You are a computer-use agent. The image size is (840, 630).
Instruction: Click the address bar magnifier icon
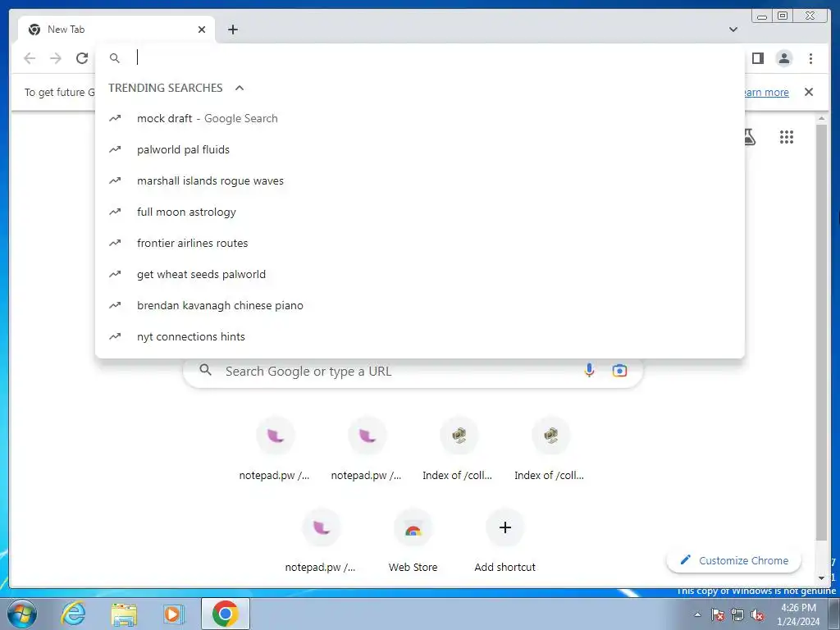pos(115,58)
